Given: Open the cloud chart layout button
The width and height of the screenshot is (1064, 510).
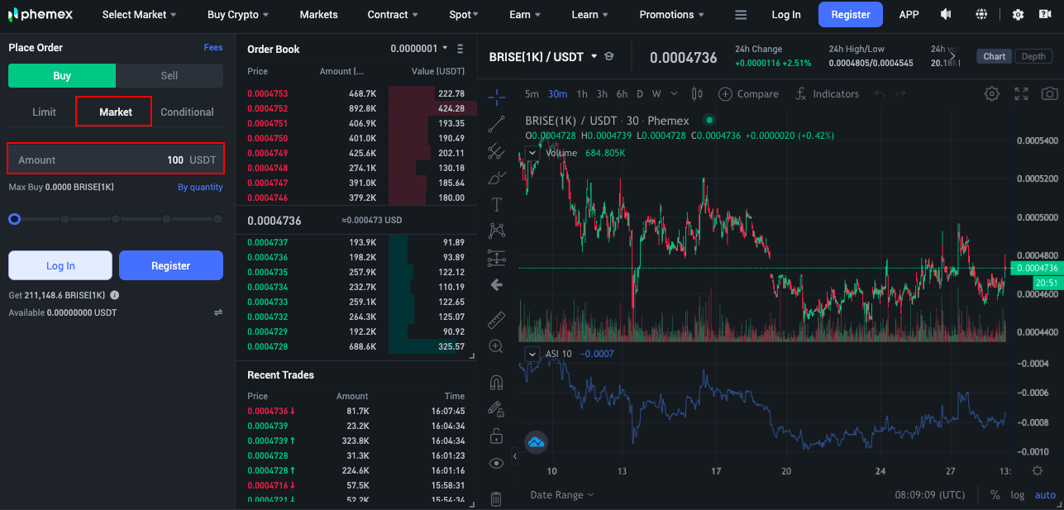Looking at the screenshot, I should click(x=537, y=442).
